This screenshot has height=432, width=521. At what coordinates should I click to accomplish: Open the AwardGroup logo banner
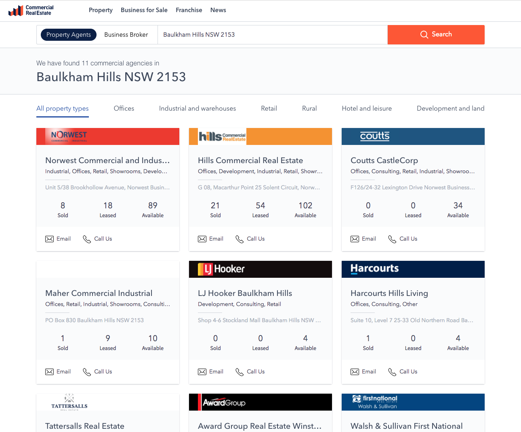(260, 402)
